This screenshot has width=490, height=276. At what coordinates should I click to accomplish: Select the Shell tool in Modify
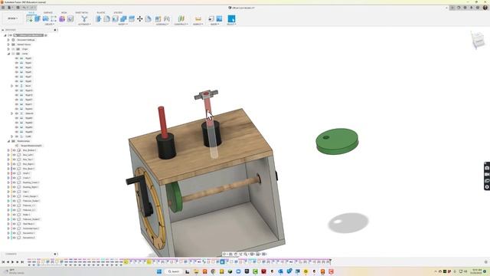click(115, 18)
